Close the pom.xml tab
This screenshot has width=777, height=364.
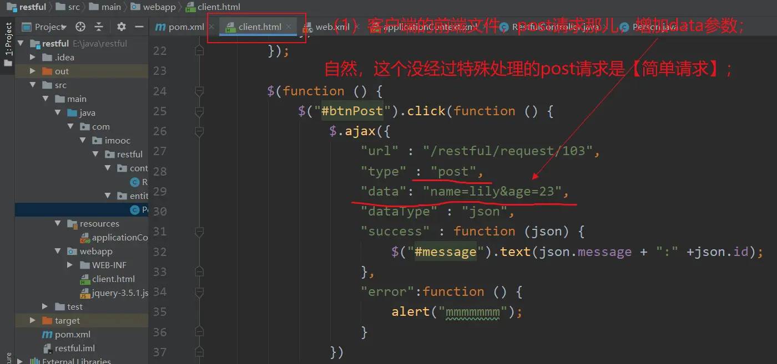pyautogui.click(x=211, y=27)
